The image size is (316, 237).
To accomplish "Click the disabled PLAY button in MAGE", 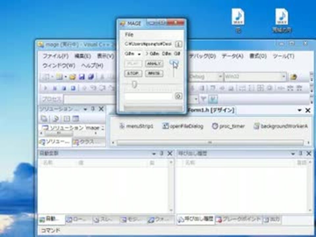I will 133,64.
